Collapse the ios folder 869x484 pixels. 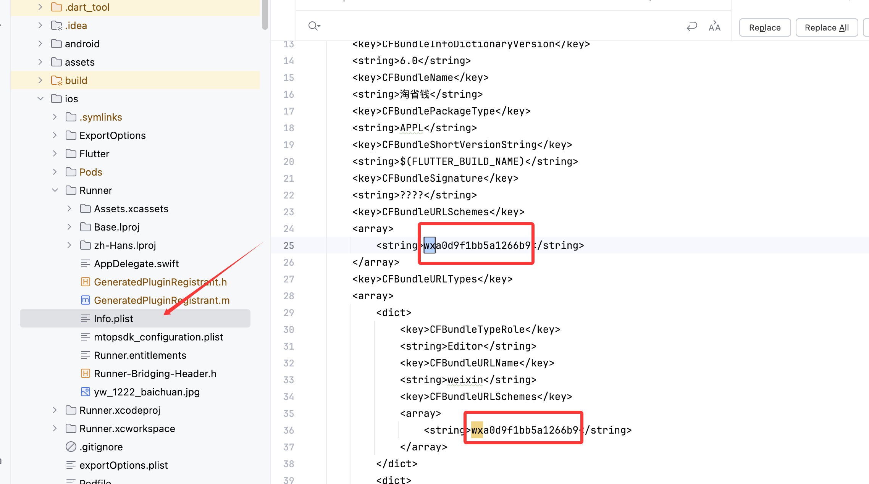click(x=40, y=98)
